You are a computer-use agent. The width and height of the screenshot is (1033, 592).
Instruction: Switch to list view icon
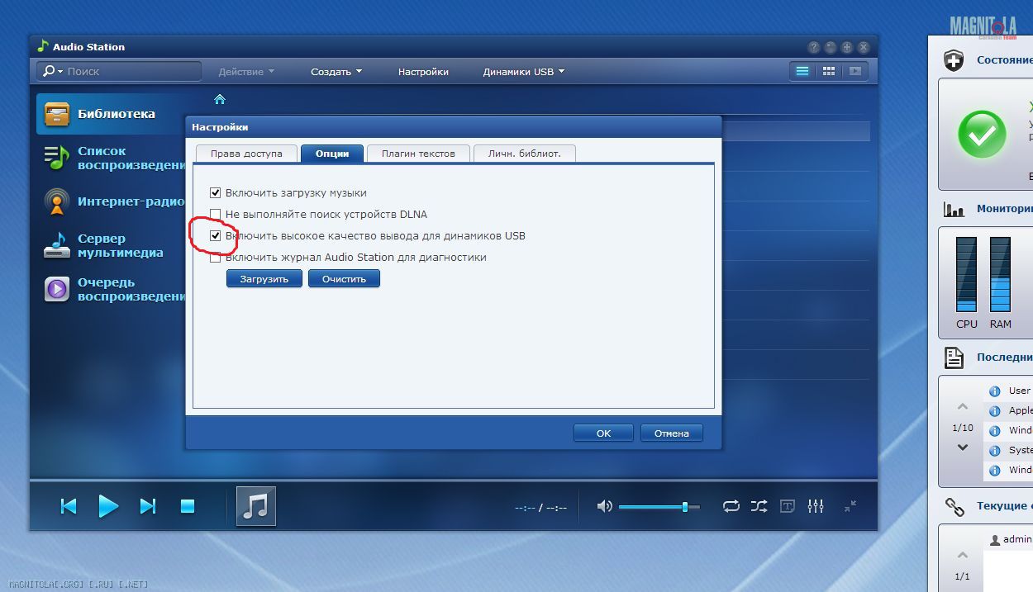click(802, 71)
